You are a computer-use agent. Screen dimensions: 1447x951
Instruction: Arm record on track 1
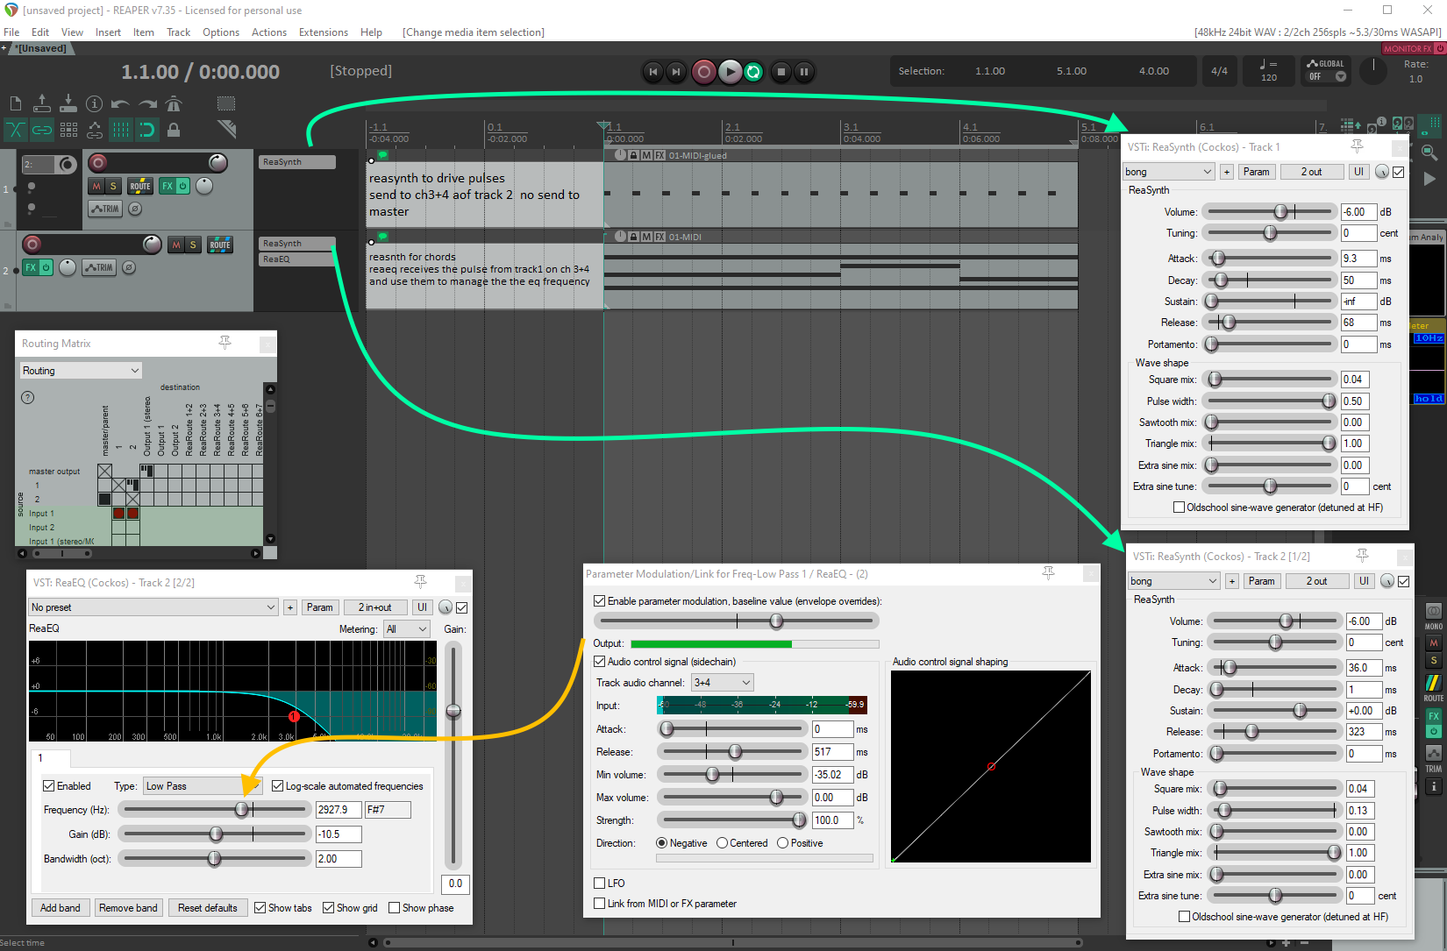click(x=98, y=163)
